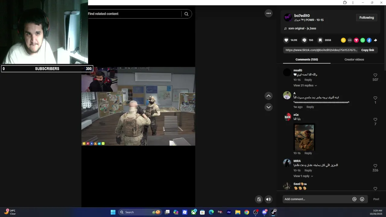The image size is (386, 217).
Task: Click the video URL text field
Action: click(x=321, y=50)
